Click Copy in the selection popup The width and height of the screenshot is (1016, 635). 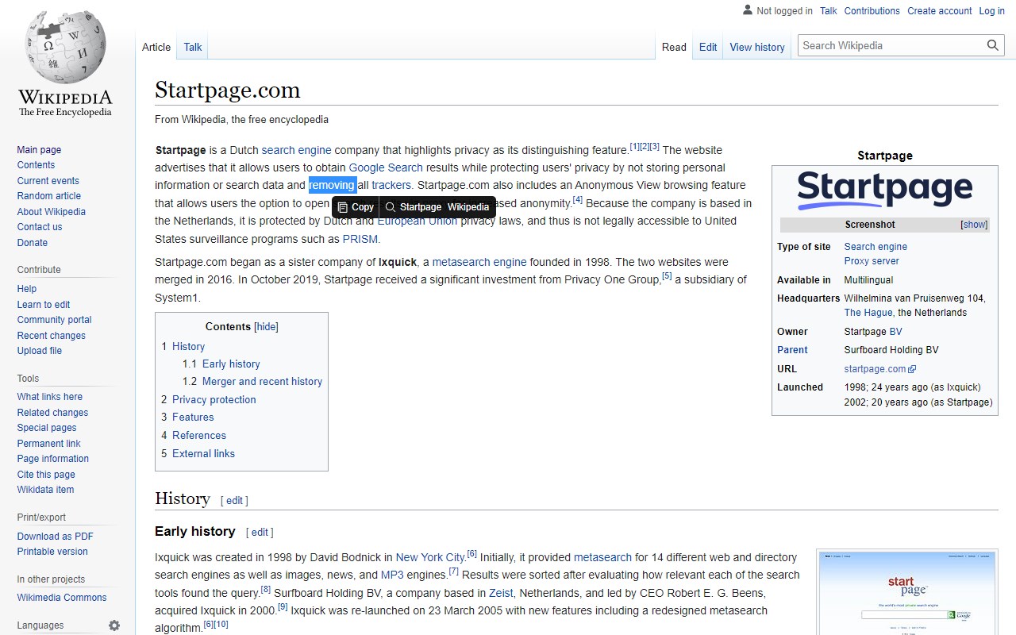[x=356, y=207]
